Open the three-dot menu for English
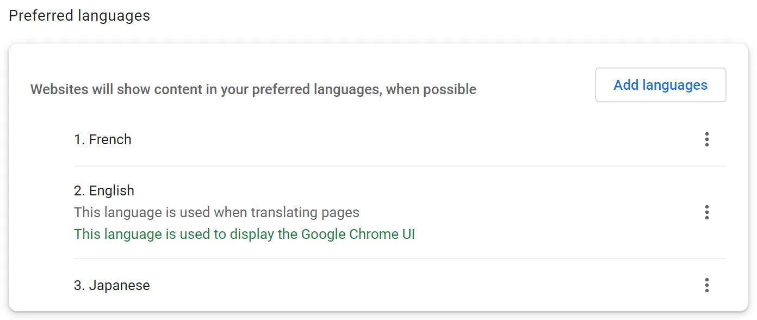The image size is (757, 320). (706, 212)
